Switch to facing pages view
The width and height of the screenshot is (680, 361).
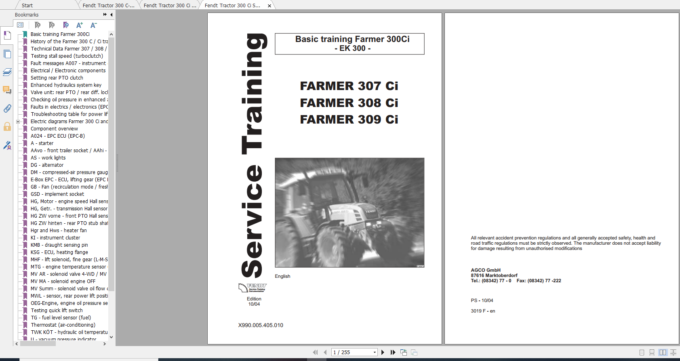(663, 353)
